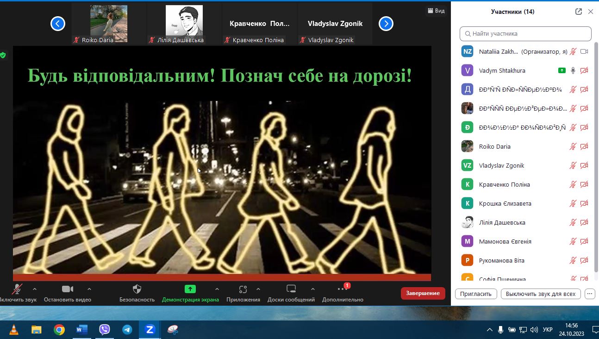Toggle Nataliia Zakh microphone icon in list
The width and height of the screenshot is (599, 339).
point(573,52)
